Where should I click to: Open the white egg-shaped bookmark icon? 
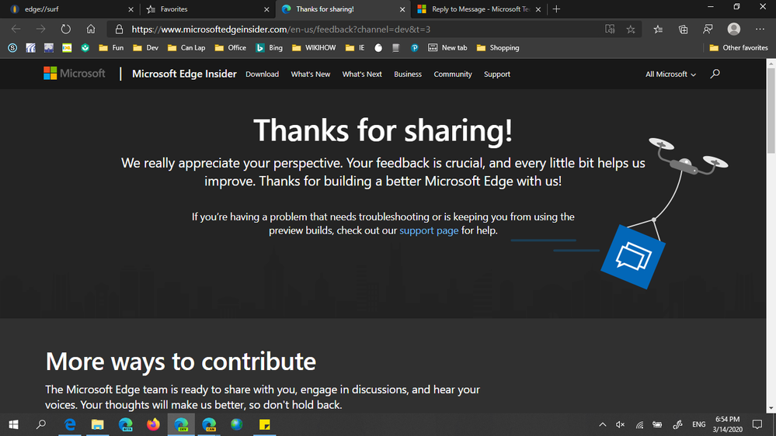tap(378, 48)
